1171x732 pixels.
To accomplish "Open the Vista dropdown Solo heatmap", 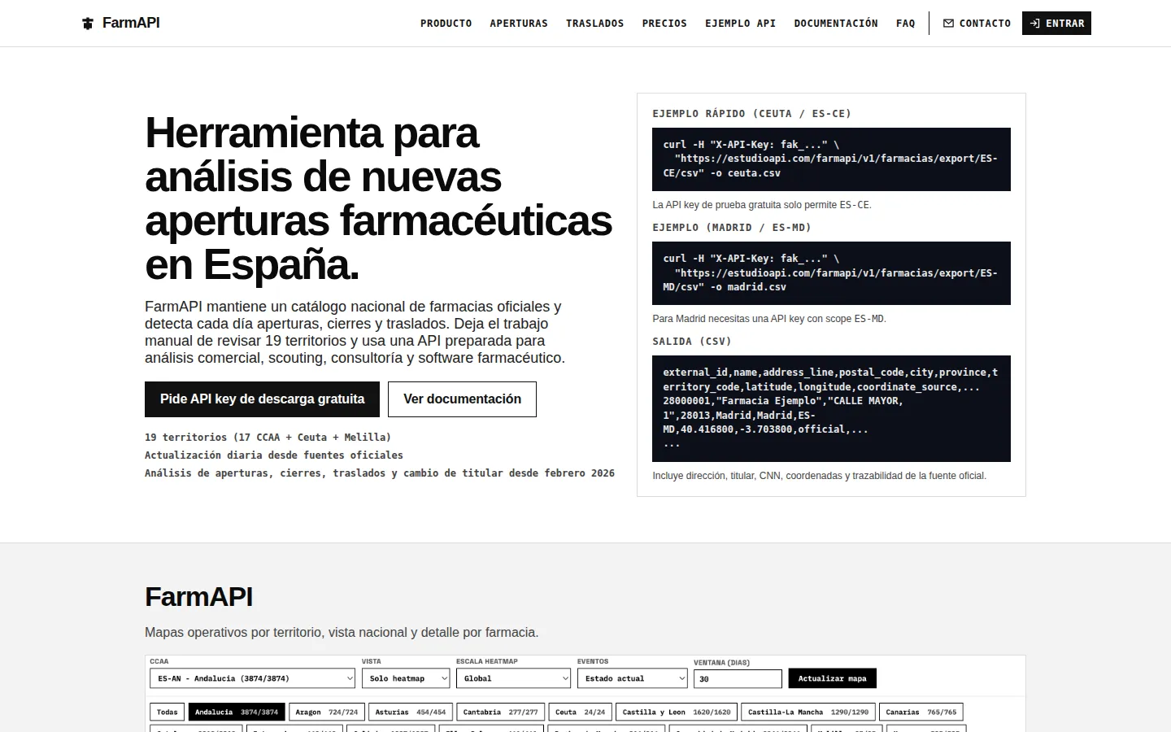I will pos(406,678).
